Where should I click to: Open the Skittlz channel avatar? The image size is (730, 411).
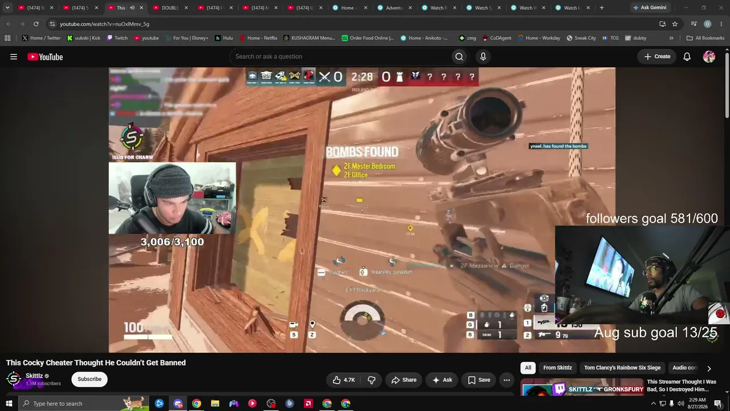[14, 379]
